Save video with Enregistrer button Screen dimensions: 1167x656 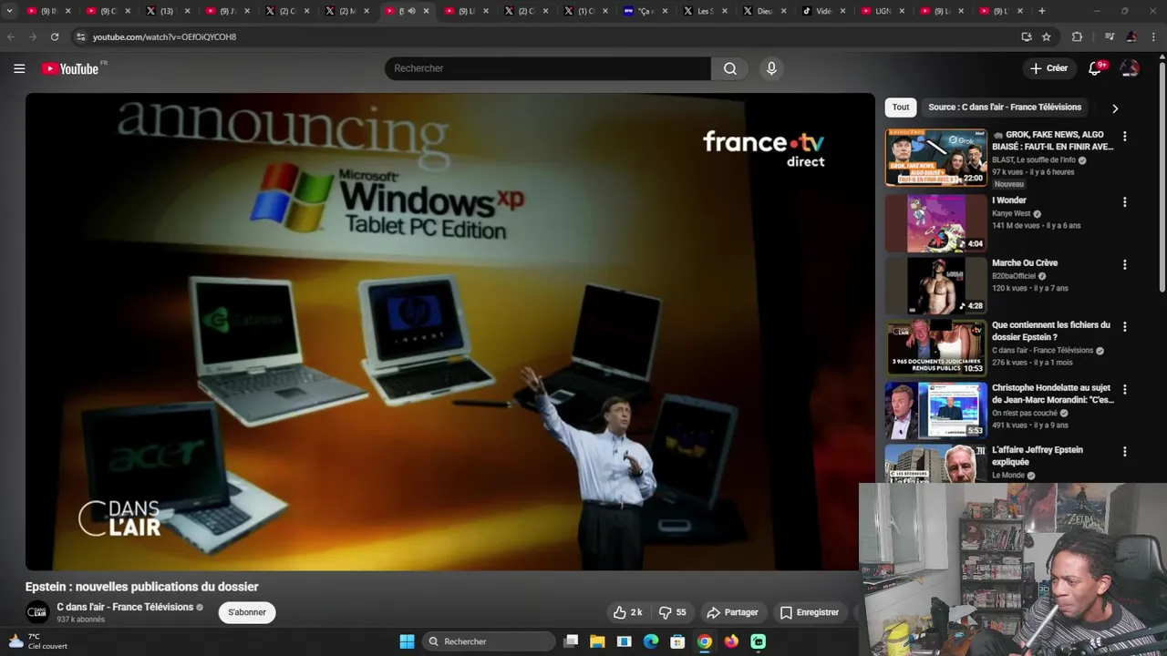(809, 612)
